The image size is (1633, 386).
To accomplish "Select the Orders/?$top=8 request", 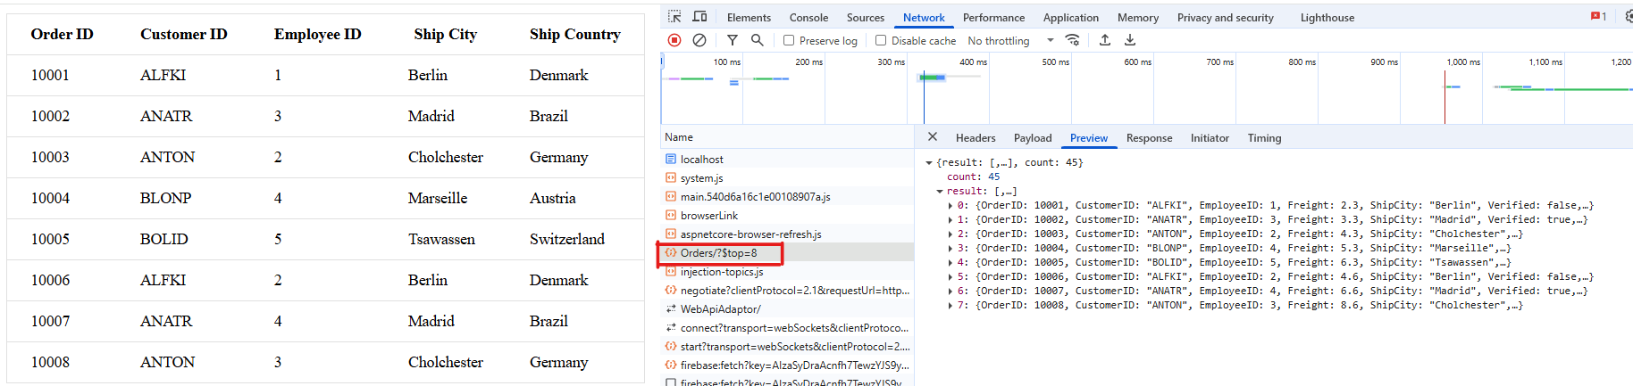I will [718, 253].
